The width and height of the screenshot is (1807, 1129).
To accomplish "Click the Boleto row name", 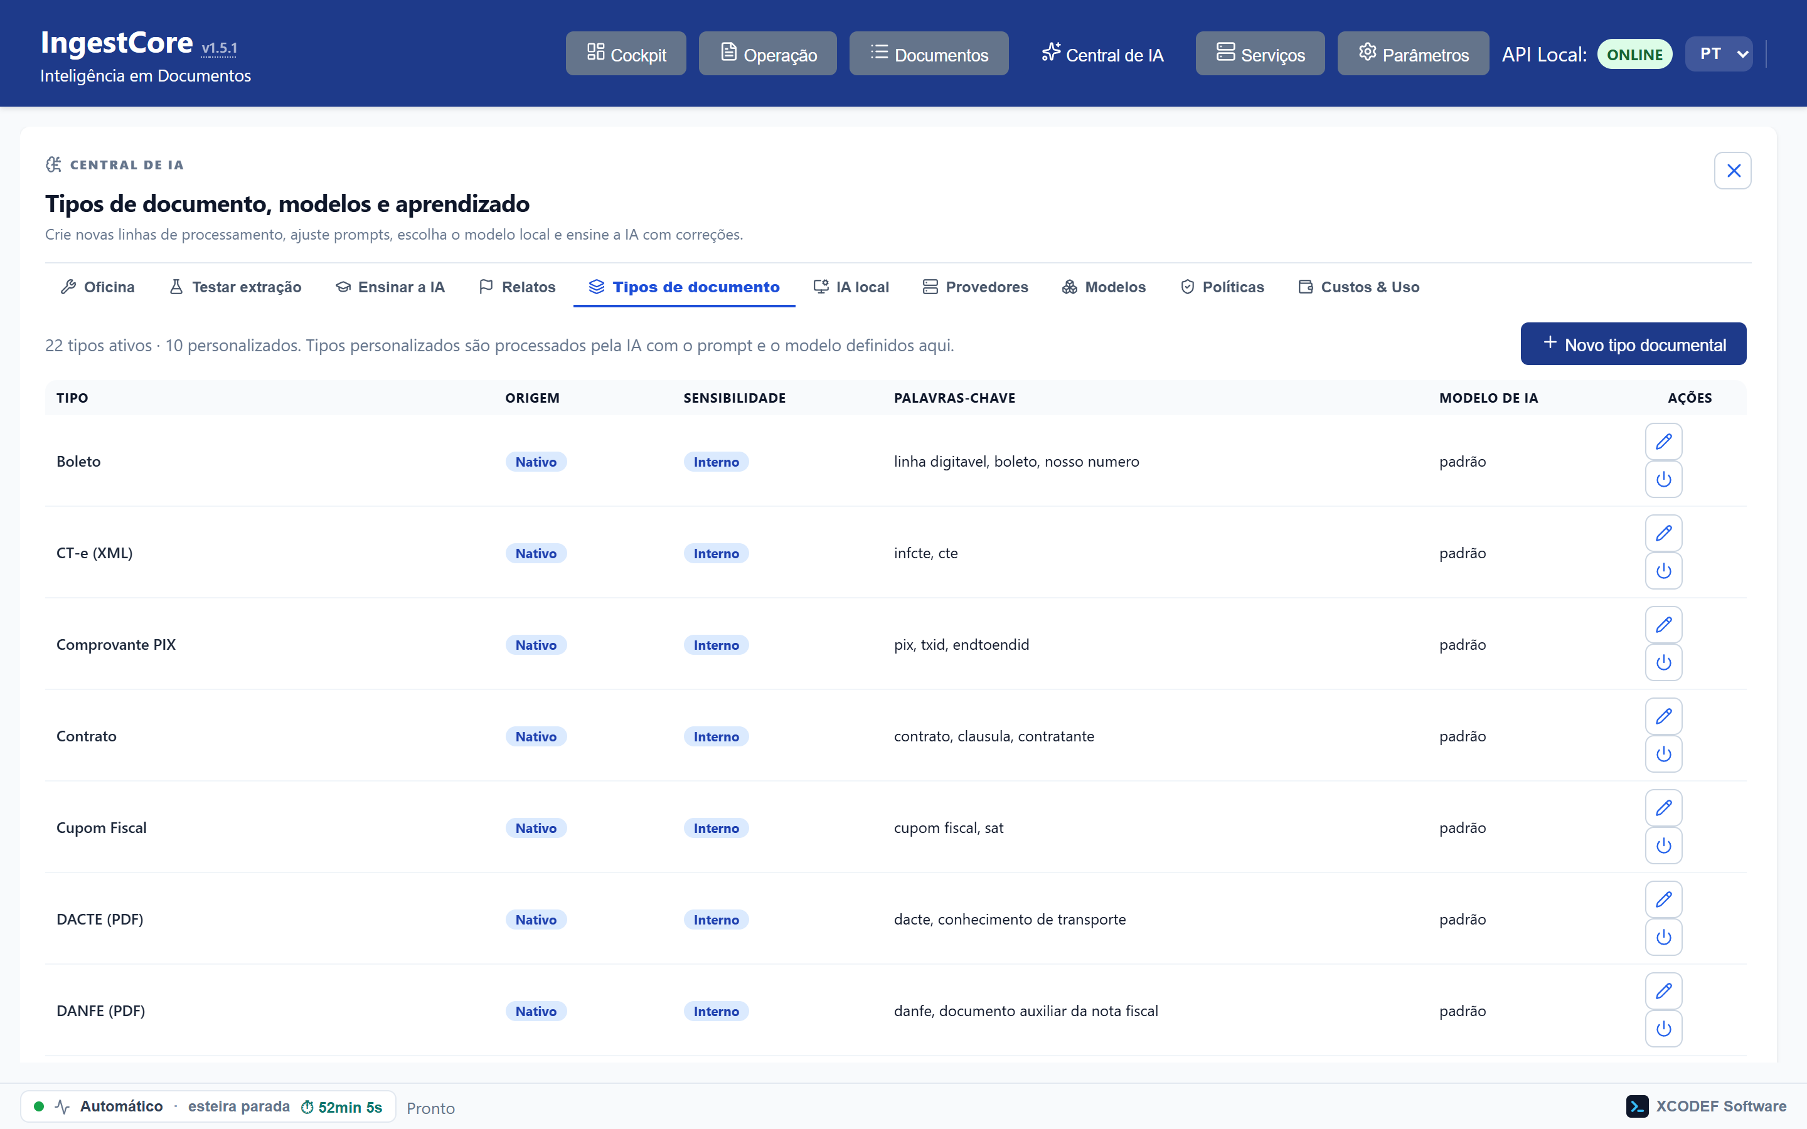I will (78, 462).
